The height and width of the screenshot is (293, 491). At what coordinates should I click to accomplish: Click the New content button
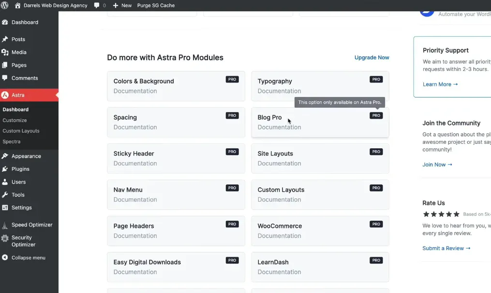point(122,5)
